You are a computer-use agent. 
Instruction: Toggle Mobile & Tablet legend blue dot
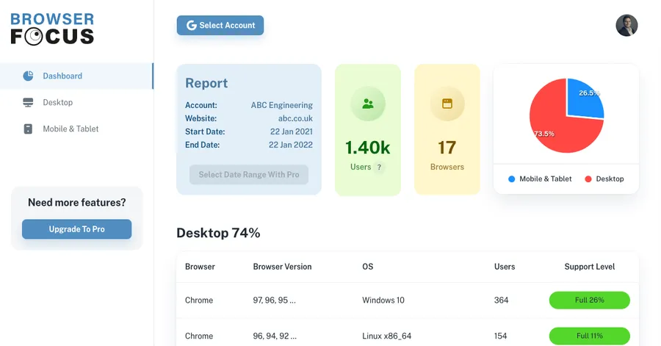click(511, 179)
